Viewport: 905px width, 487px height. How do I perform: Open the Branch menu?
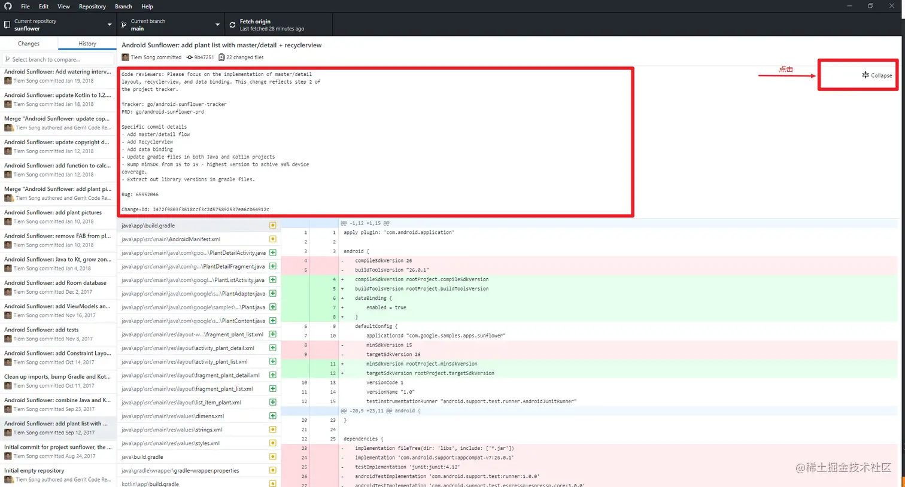[x=123, y=7]
